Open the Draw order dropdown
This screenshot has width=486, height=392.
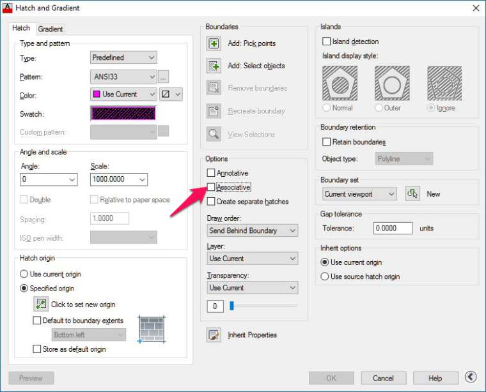(252, 230)
